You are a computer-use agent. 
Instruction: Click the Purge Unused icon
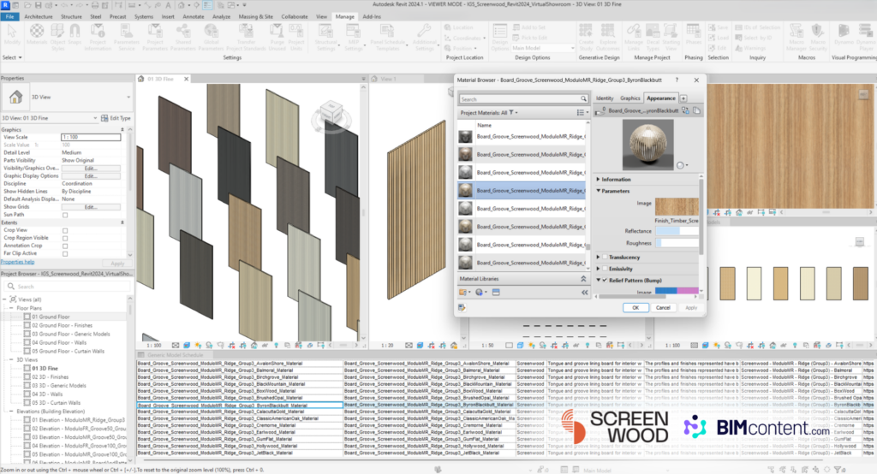coord(277,31)
